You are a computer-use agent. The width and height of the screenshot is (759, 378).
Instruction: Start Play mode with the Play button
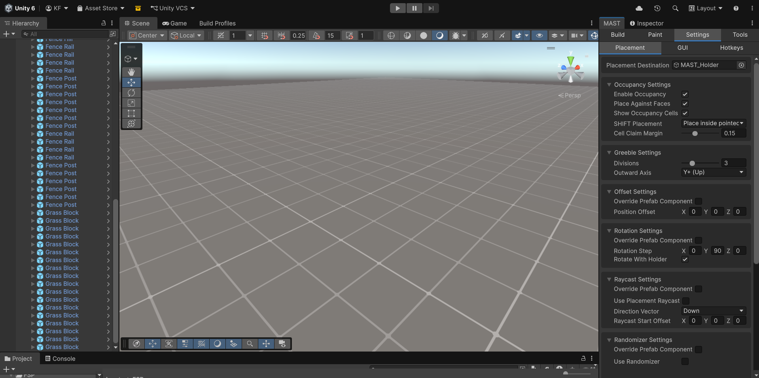(397, 8)
